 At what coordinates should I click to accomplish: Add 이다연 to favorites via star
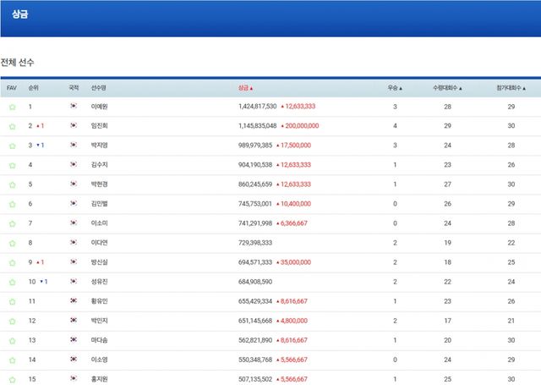[12, 244]
